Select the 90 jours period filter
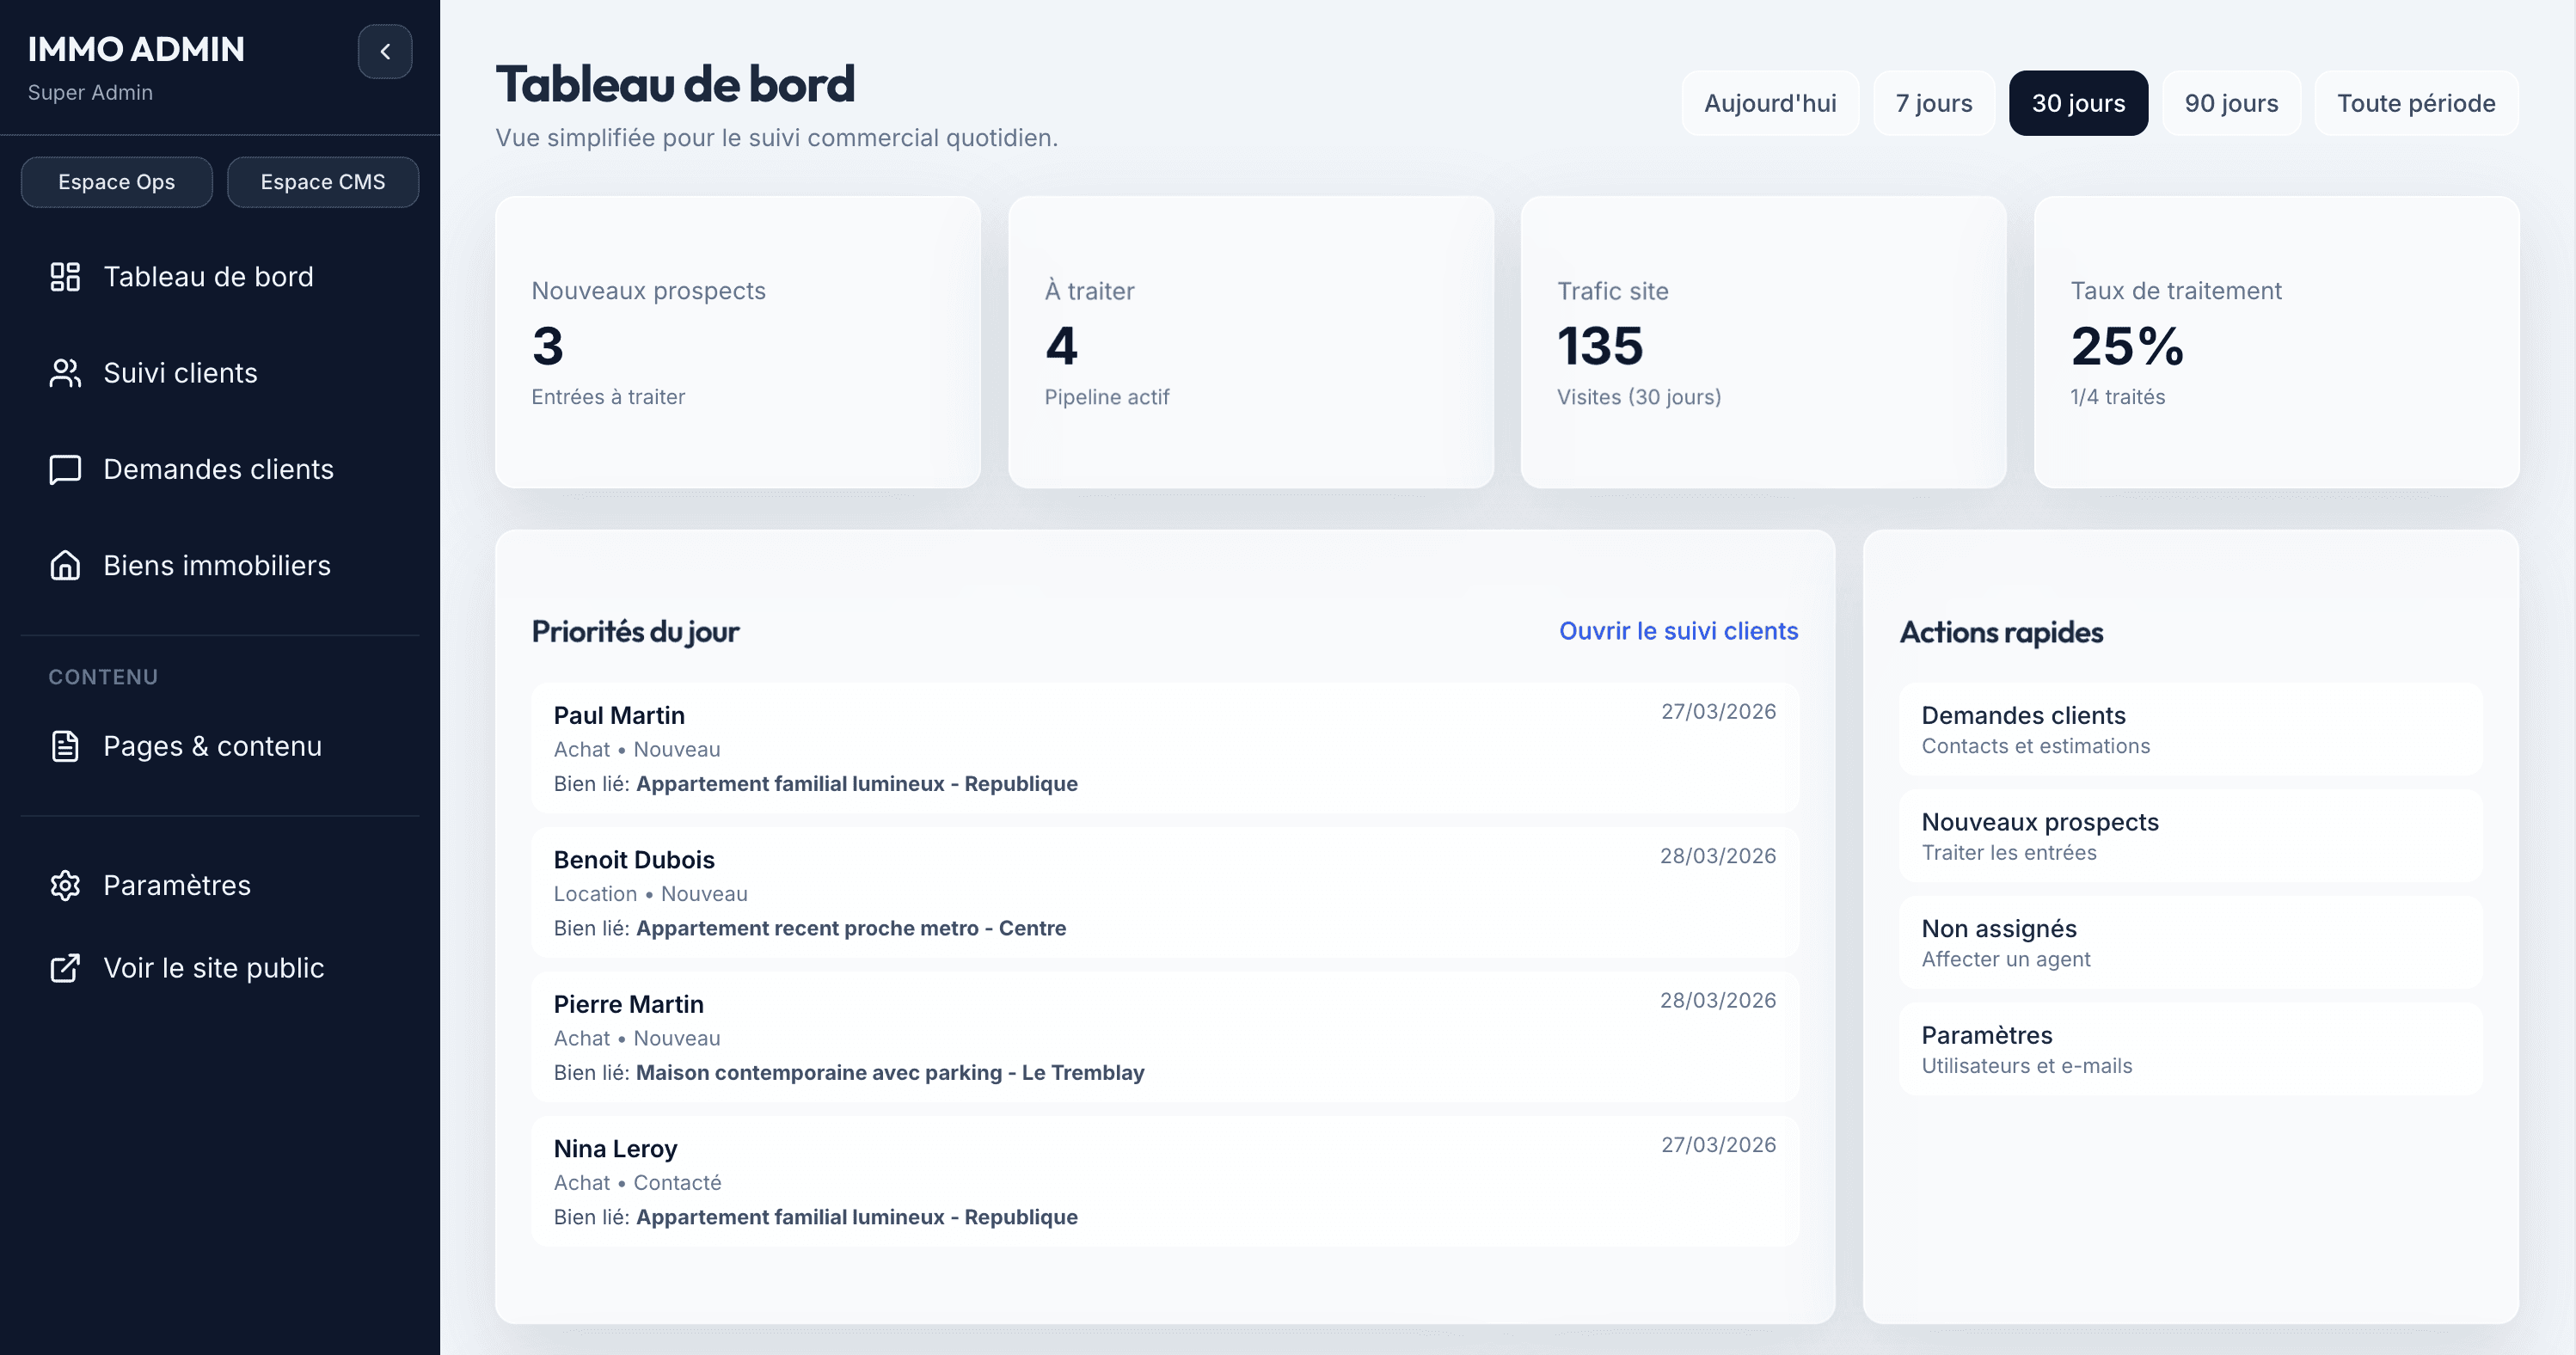 [2231, 102]
